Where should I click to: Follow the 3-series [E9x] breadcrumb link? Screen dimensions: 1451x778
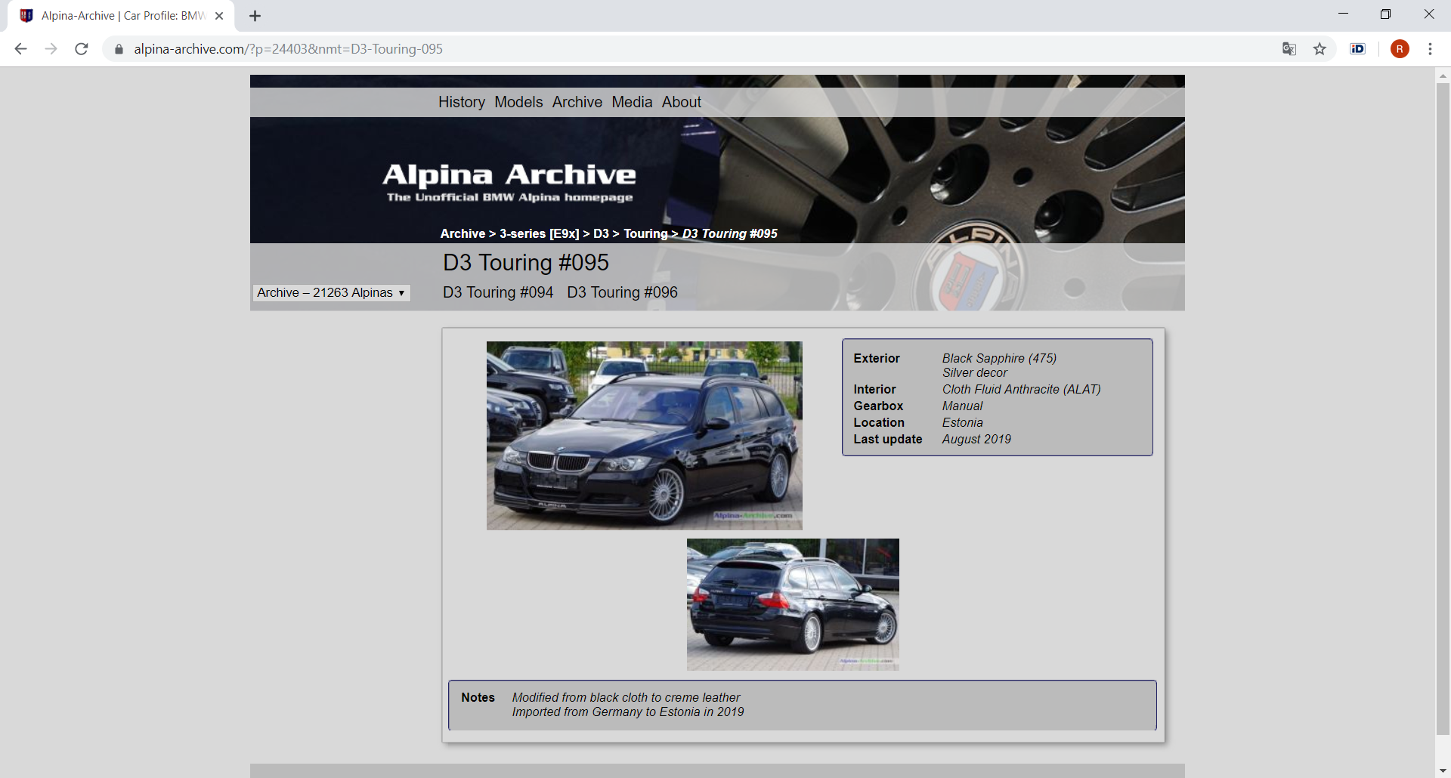(x=539, y=234)
